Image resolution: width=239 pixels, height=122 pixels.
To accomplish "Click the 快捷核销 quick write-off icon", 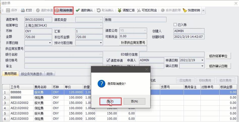I will tap(185, 10).
